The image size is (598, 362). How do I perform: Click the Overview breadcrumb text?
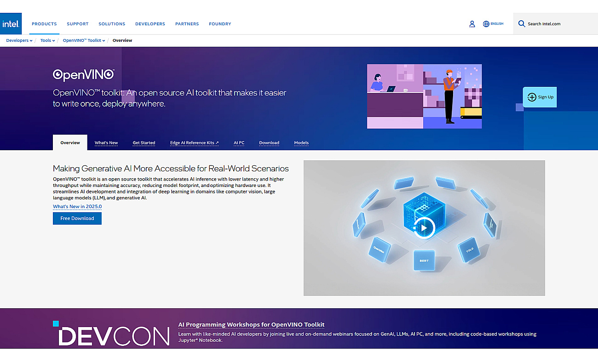coord(122,40)
